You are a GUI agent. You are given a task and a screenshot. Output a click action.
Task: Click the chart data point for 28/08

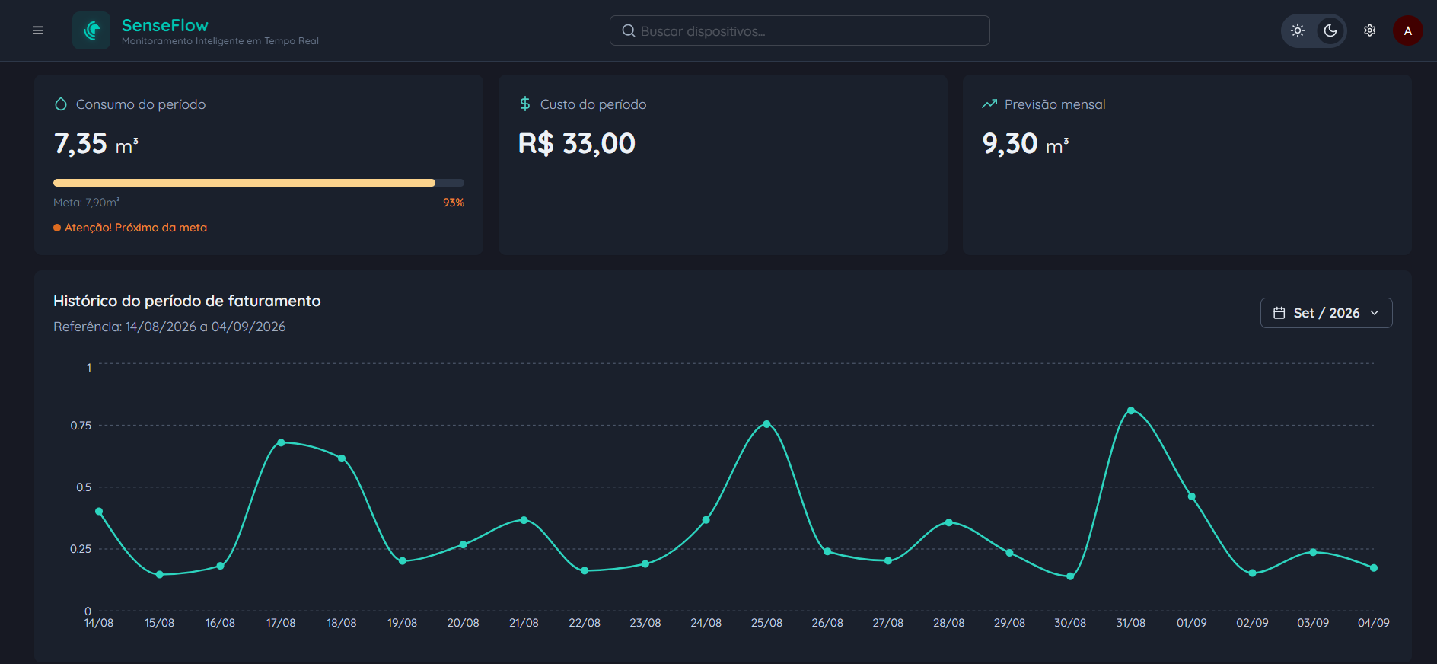pyautogui.click(x=949, y=522)
